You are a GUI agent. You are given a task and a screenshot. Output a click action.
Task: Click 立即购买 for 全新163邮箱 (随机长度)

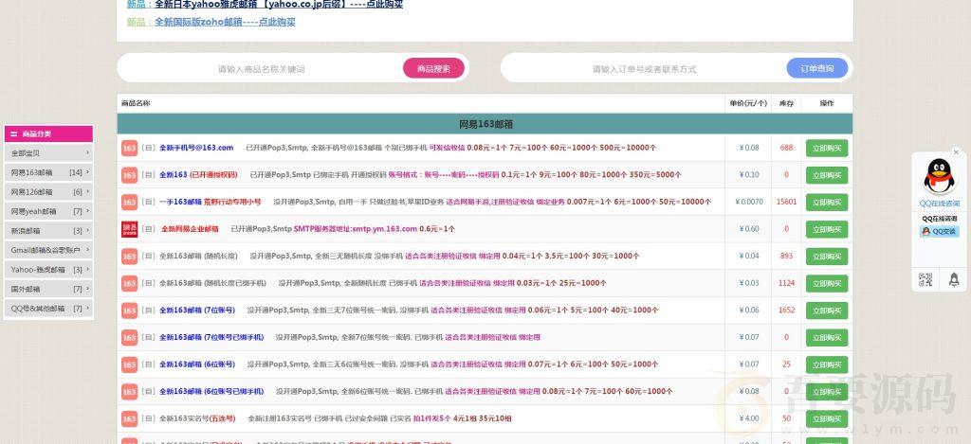(827, 257)
